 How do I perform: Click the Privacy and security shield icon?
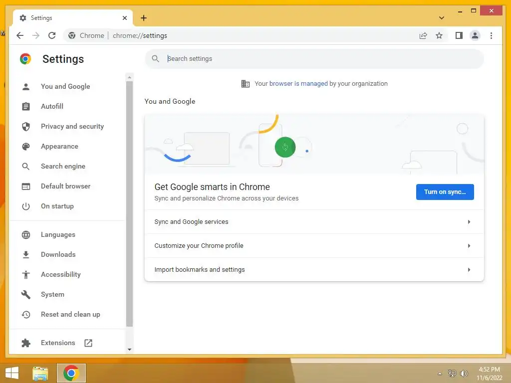pyautogui.click(x=26, y=126)
